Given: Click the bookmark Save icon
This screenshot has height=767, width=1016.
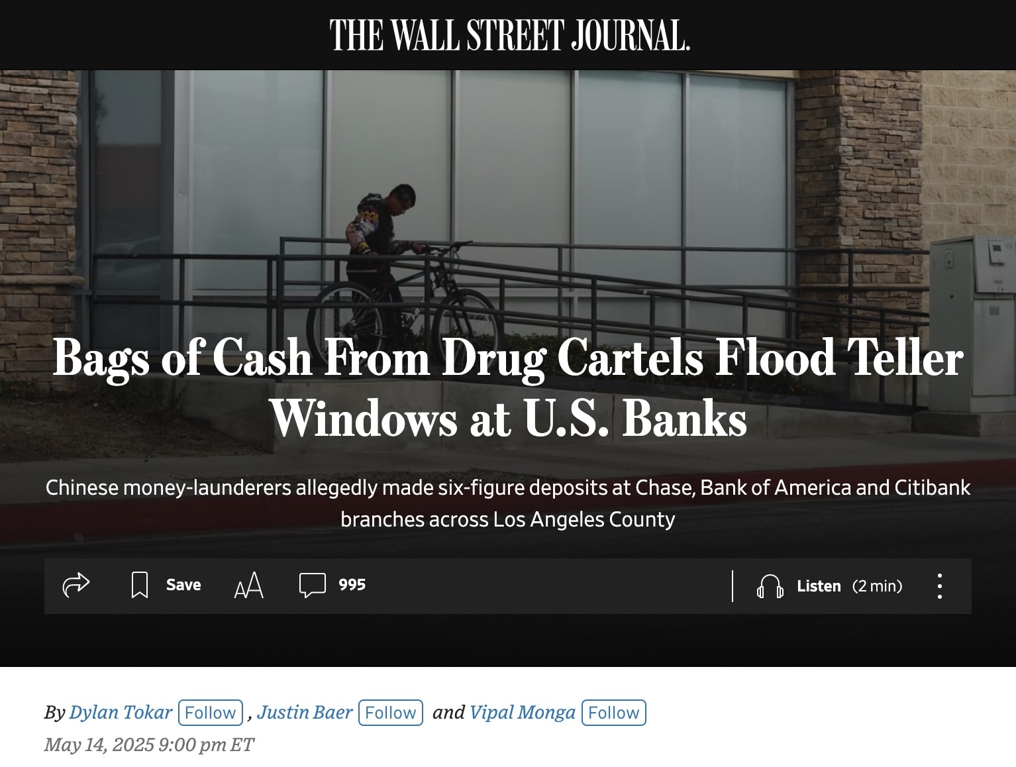Looking at the screenshot, I should (140, 585).
